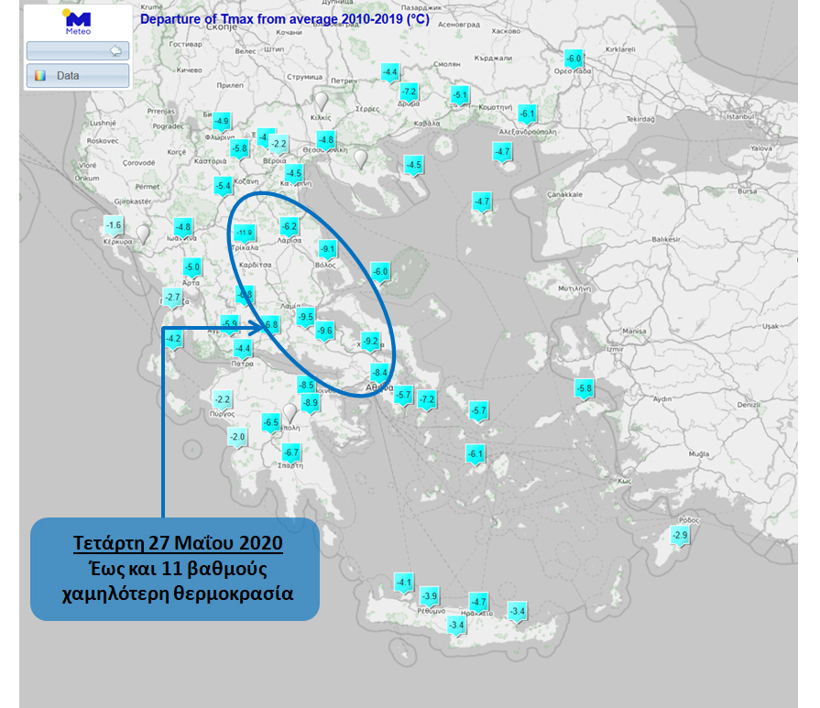The height and width of the screenshot is (708, 820).
Task: Collapse the panel with the left arrow button
Action: coord(78,50)
